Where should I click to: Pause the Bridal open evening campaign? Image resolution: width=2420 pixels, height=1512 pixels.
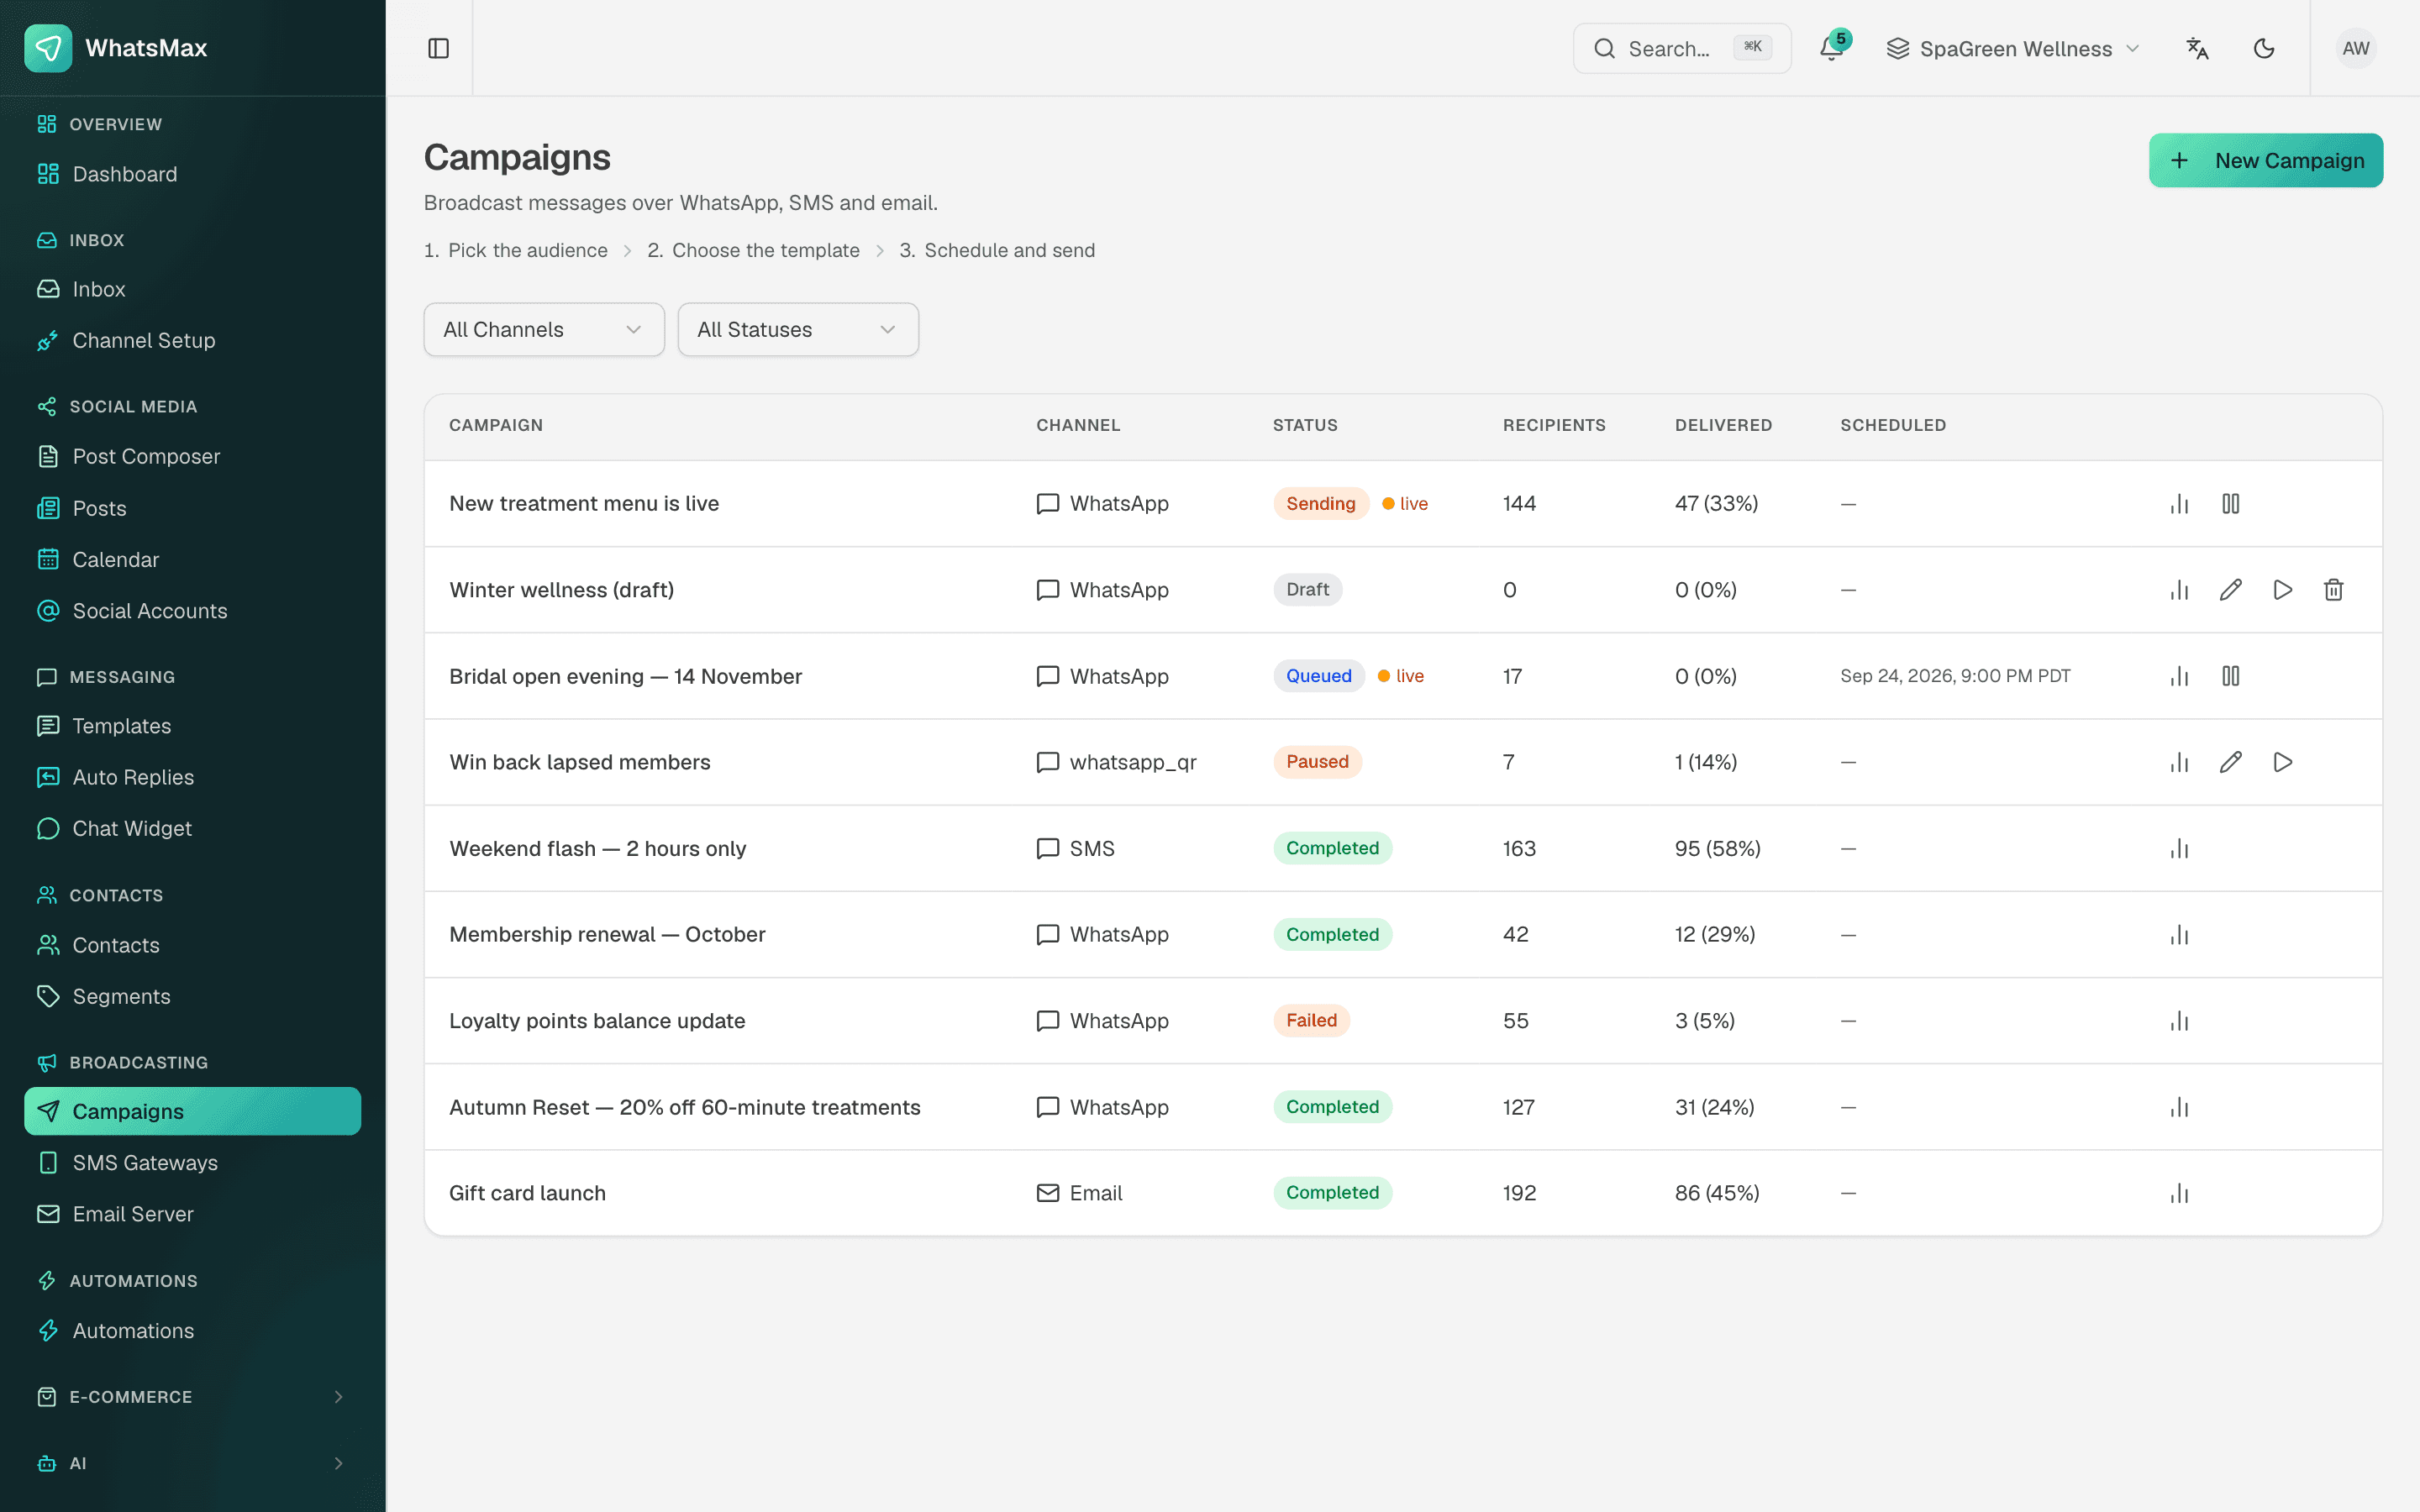tap(2230, 676)
